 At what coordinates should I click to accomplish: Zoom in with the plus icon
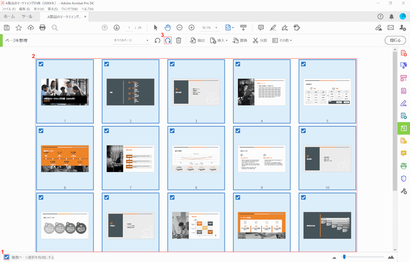click(192, 28)
